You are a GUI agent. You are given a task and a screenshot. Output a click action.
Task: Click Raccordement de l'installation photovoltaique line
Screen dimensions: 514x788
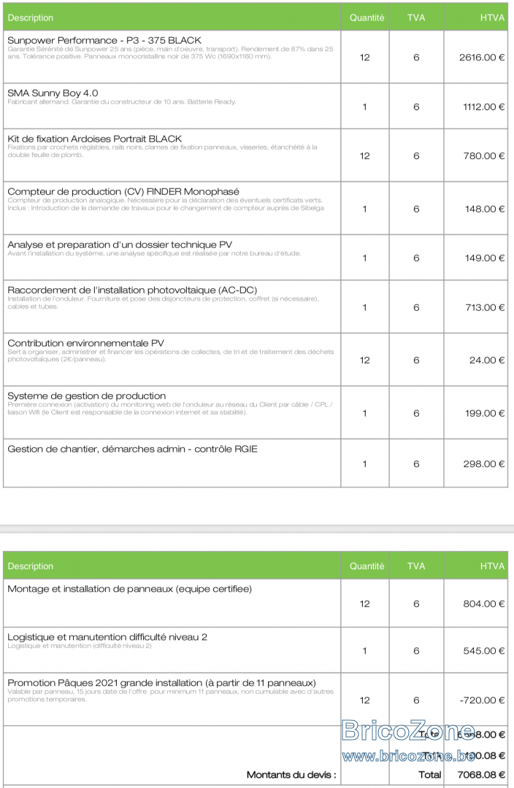point(132,290)
